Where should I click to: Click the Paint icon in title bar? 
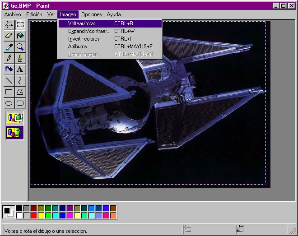click(x=6, y=6)
